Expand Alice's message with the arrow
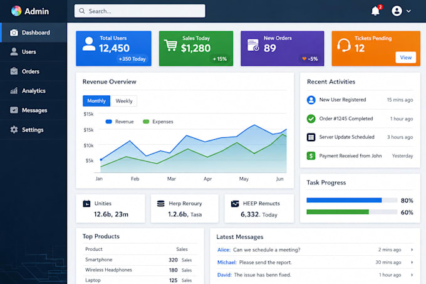Screen dimensions: 426x284 click(x=412, y=250)
